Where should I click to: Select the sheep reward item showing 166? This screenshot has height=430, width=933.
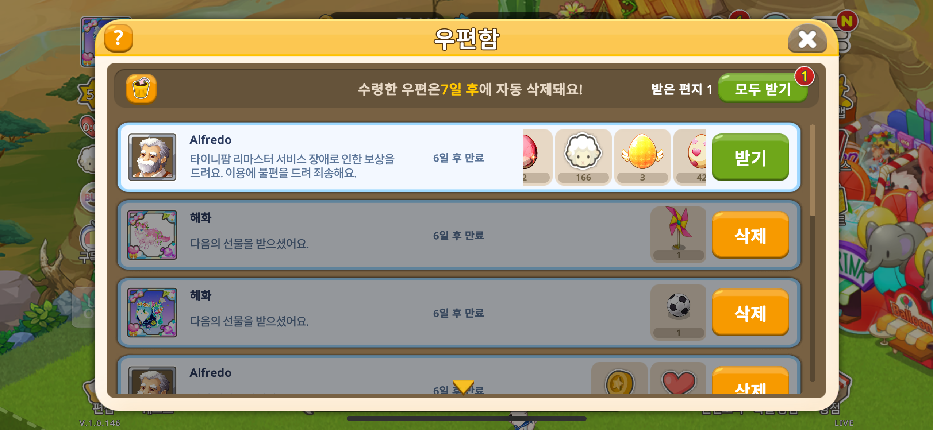coord(583,157)
